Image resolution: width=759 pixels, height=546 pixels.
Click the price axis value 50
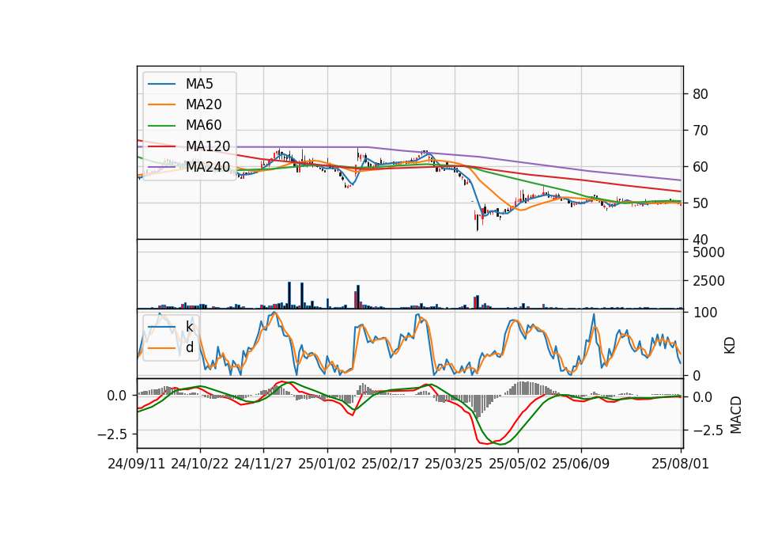tap(700, 203)
